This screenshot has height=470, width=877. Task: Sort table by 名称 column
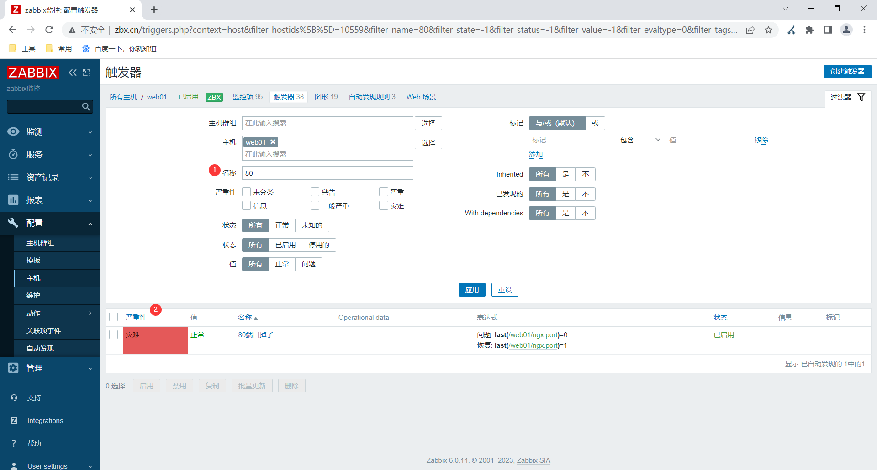[x=248, y=317]
